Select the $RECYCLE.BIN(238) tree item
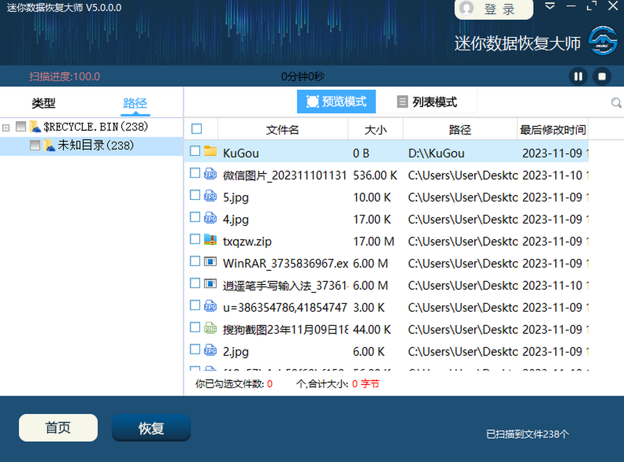The image size is (624, 462). pos(96,126)
